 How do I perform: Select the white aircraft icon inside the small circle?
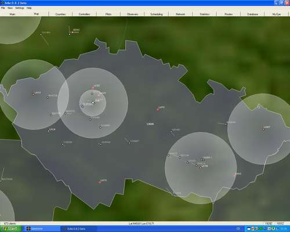pos(93,103)
